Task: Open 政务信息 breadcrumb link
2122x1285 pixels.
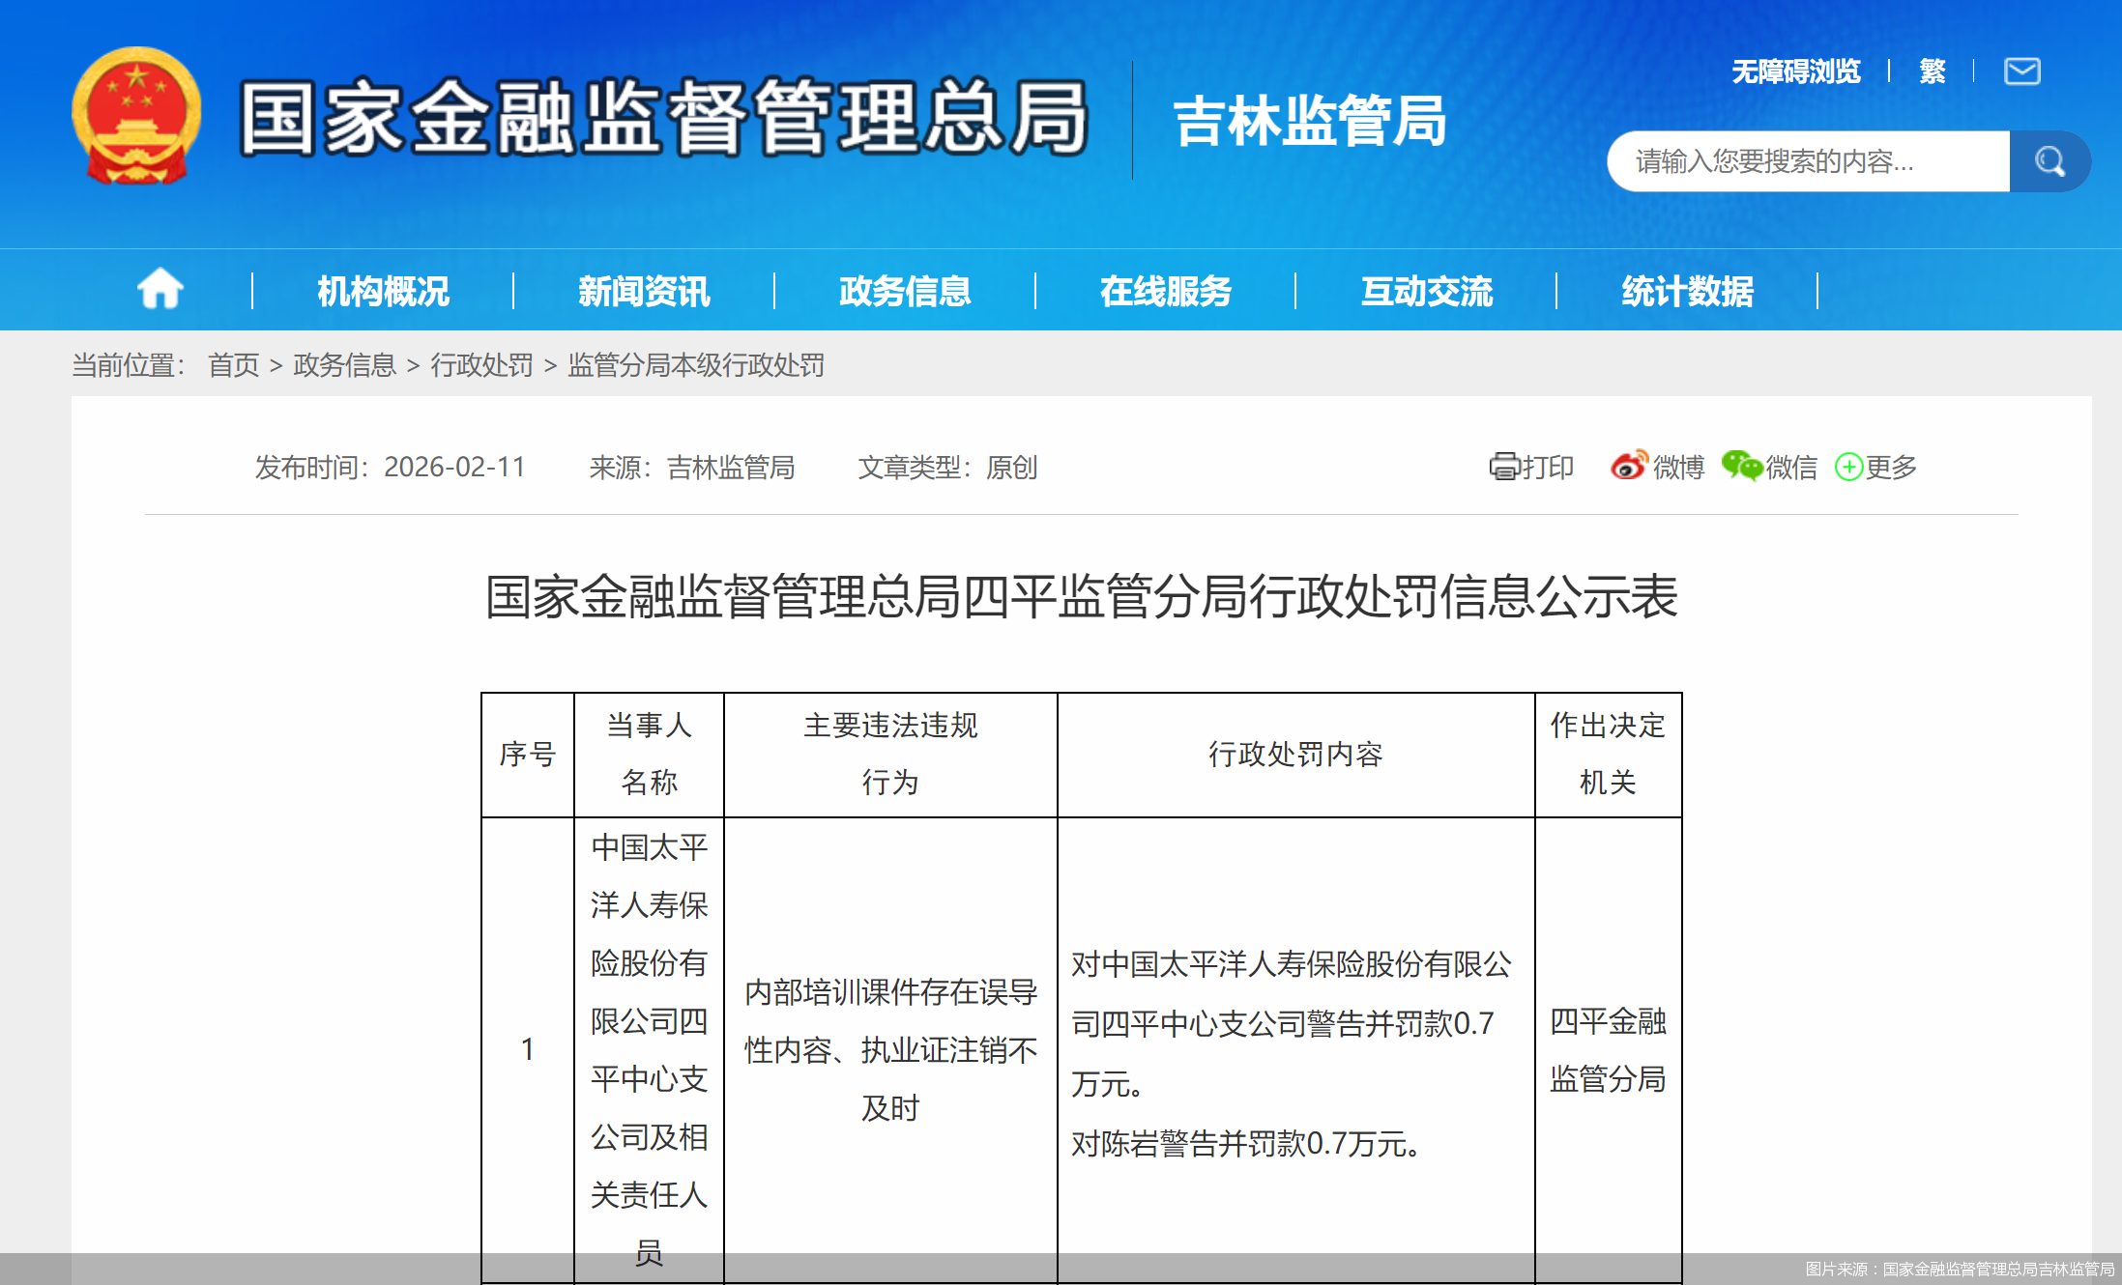Action: [x=343, y=364]
